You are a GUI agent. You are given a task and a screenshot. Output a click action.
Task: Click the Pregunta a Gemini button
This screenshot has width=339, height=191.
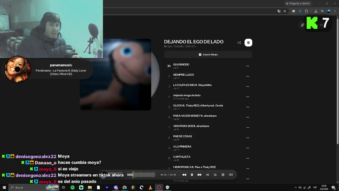(x=298, y=3)
